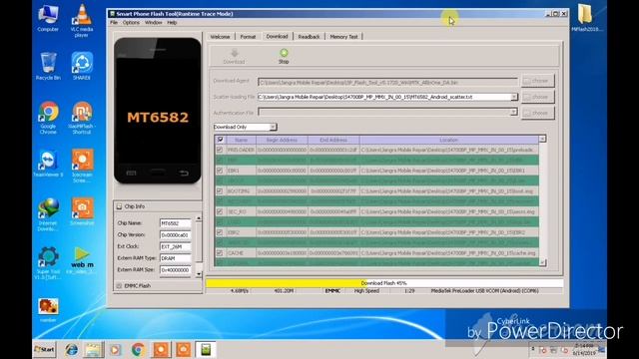Click the Flash Tool title bar icon
The image size is (639, 359).
coord(112,14)
